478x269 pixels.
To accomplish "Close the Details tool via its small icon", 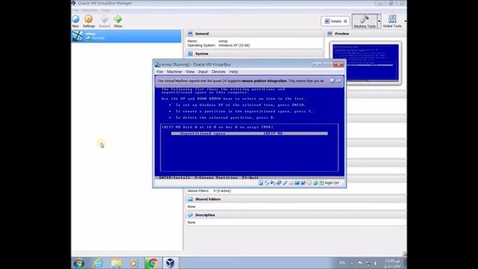I will click(x=345, y=21).
